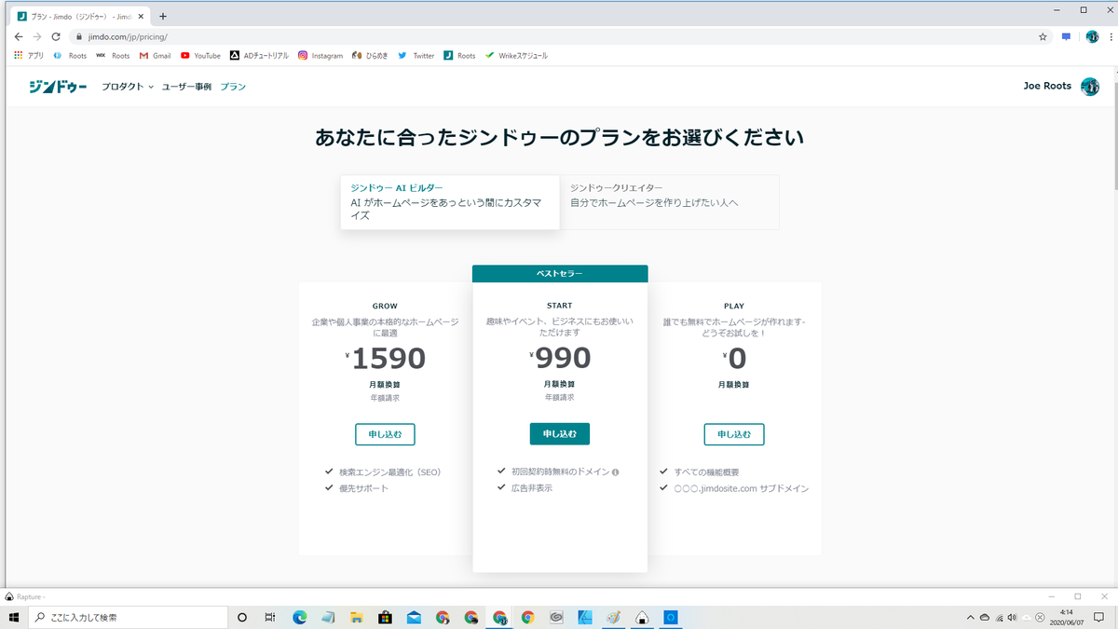The height and width of the screenshot is (629, 1118).
Task: Open File Explorer from the taskbar
Action: tap(356, 617)
